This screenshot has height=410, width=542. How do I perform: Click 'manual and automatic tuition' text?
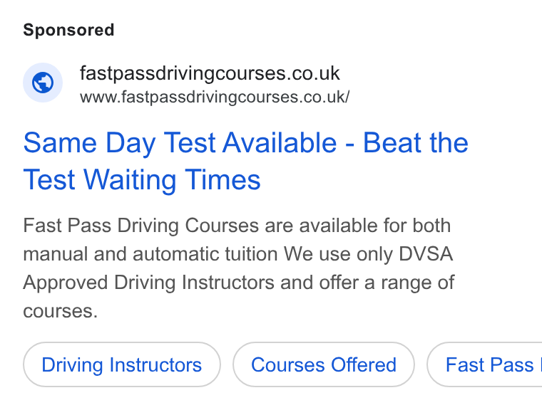tap(150, 254)
